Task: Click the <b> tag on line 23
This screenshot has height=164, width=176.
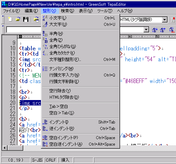Action: (x=23, y=119)
